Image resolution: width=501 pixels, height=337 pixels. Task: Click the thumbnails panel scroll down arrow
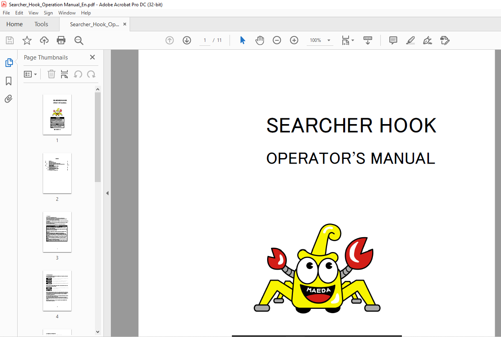98,332
